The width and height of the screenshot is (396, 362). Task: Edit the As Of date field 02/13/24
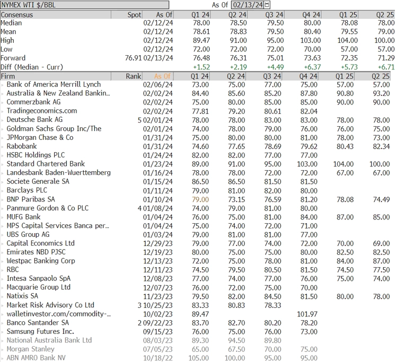(248, 5)
